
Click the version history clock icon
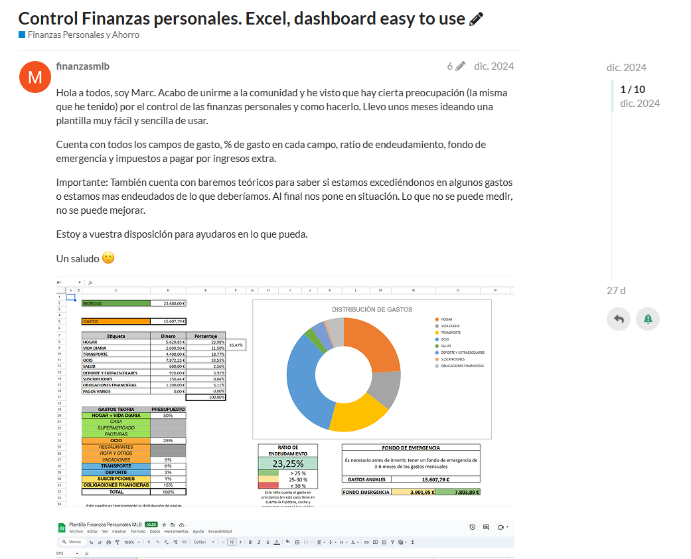pyautogui.click(x=473, y=527)
